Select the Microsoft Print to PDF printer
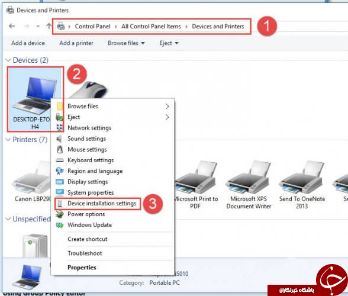 [x=196, y=185]
